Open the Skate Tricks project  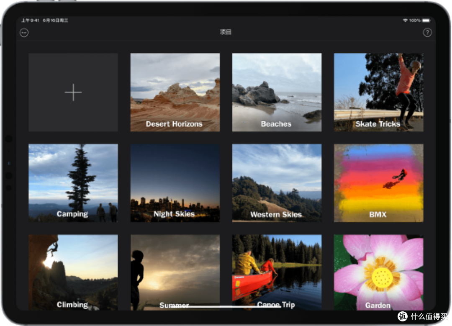(378, 92)
